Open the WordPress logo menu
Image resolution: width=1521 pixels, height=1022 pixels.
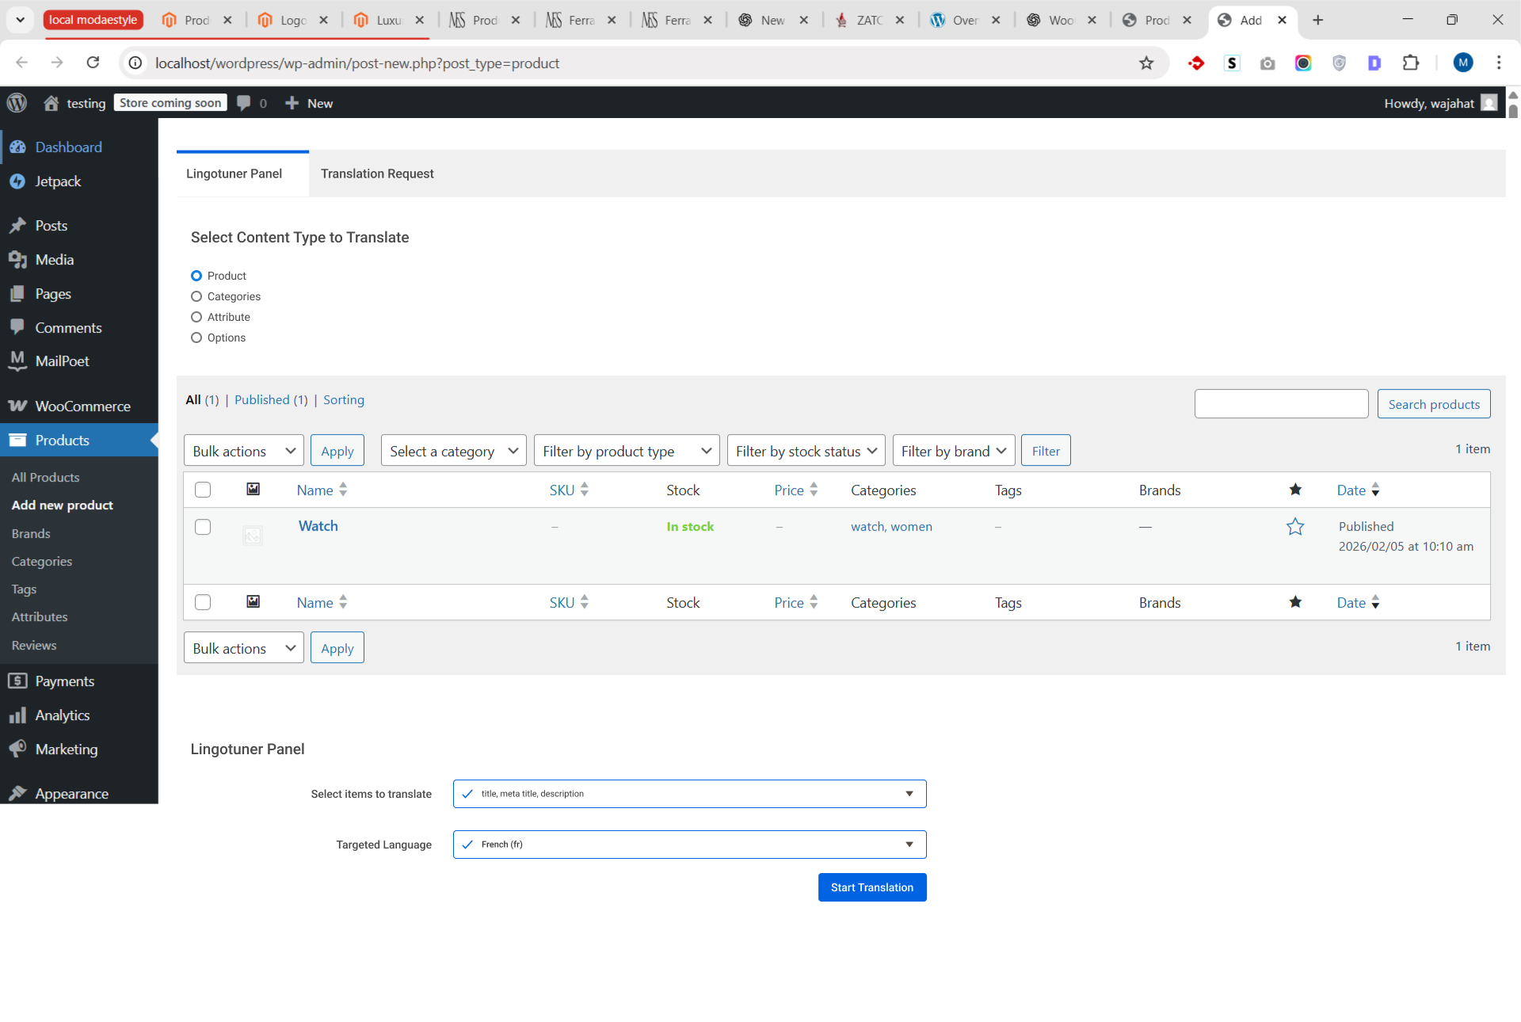pos(17,103)
